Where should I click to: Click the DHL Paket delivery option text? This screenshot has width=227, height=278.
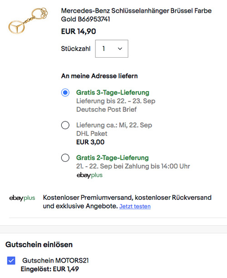(92, 134)
